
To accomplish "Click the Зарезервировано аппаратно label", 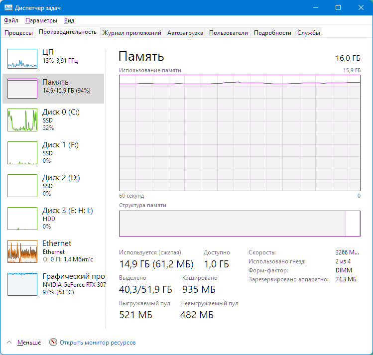I will [288, 279].
